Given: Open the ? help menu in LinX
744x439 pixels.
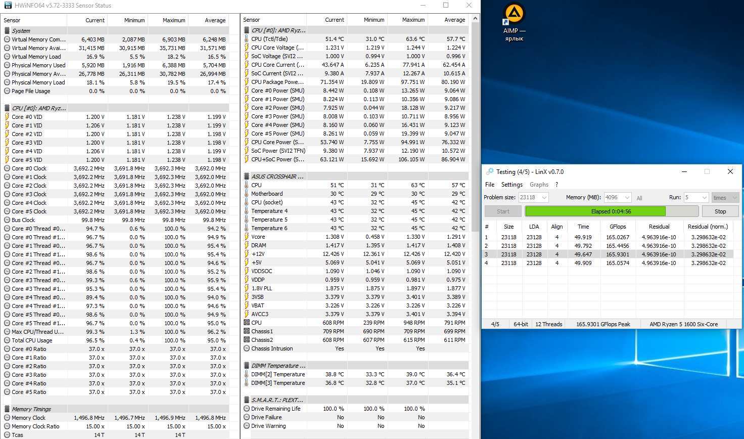Looking at the screenshot, I should [x=556, y=185].
